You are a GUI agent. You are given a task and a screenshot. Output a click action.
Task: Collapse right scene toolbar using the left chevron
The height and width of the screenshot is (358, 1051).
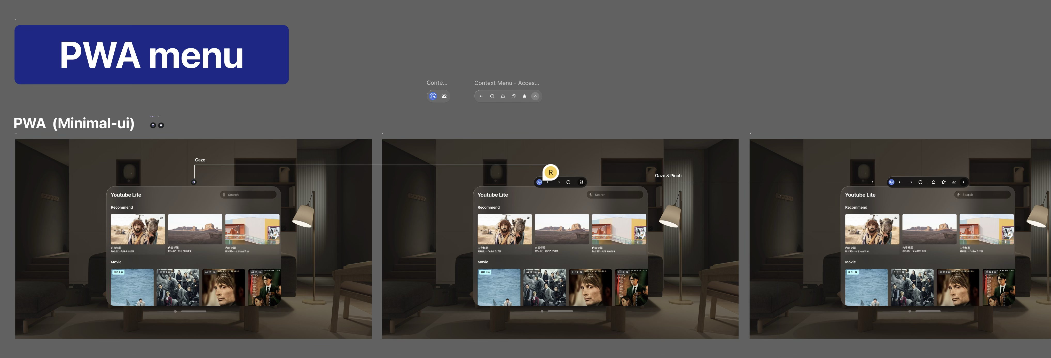pyautogui.click(x=964, y=182)
